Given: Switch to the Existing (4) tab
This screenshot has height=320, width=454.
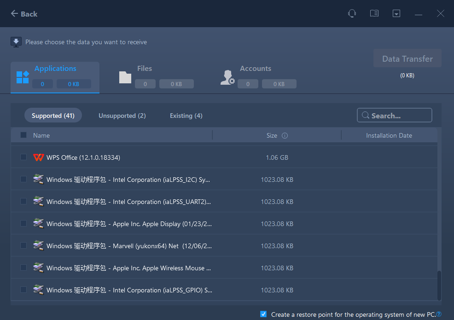Looking at the screenshot, I should point(186,116).
